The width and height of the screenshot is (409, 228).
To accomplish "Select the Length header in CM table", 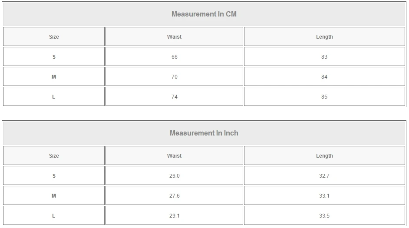I will pos(324,37).
